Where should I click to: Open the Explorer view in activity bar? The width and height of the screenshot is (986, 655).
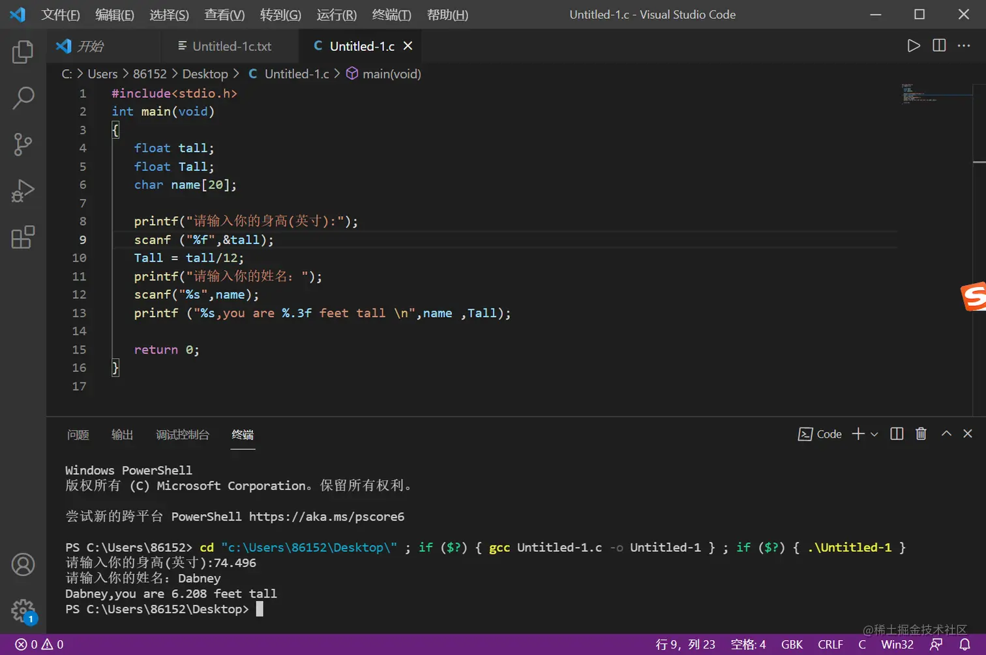[x=23, y=52]
